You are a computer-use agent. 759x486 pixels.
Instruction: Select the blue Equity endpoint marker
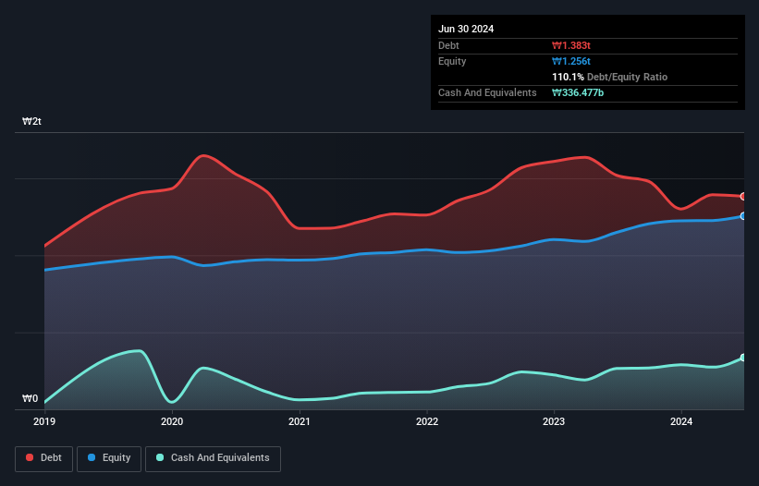(743, 216)
